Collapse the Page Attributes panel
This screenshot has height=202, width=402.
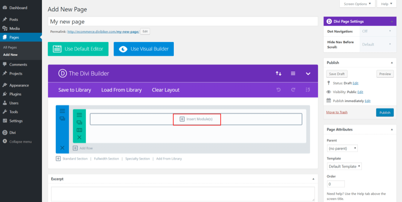tap(392, 130)
